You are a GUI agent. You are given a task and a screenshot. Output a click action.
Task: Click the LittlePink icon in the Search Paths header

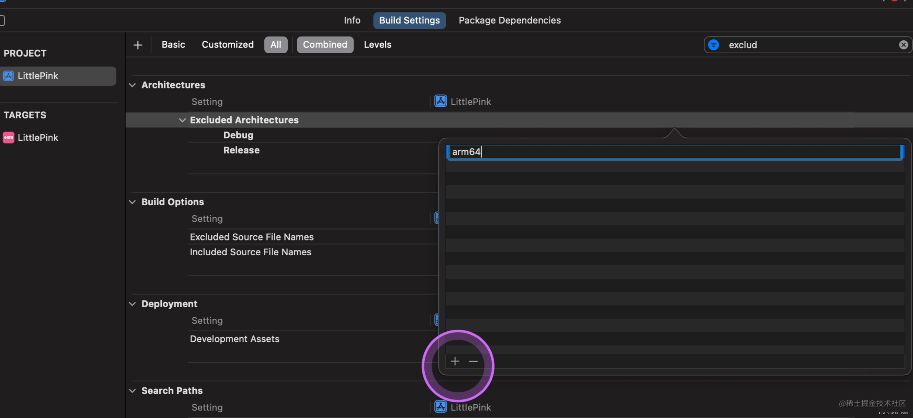click(x=440, y=407)
